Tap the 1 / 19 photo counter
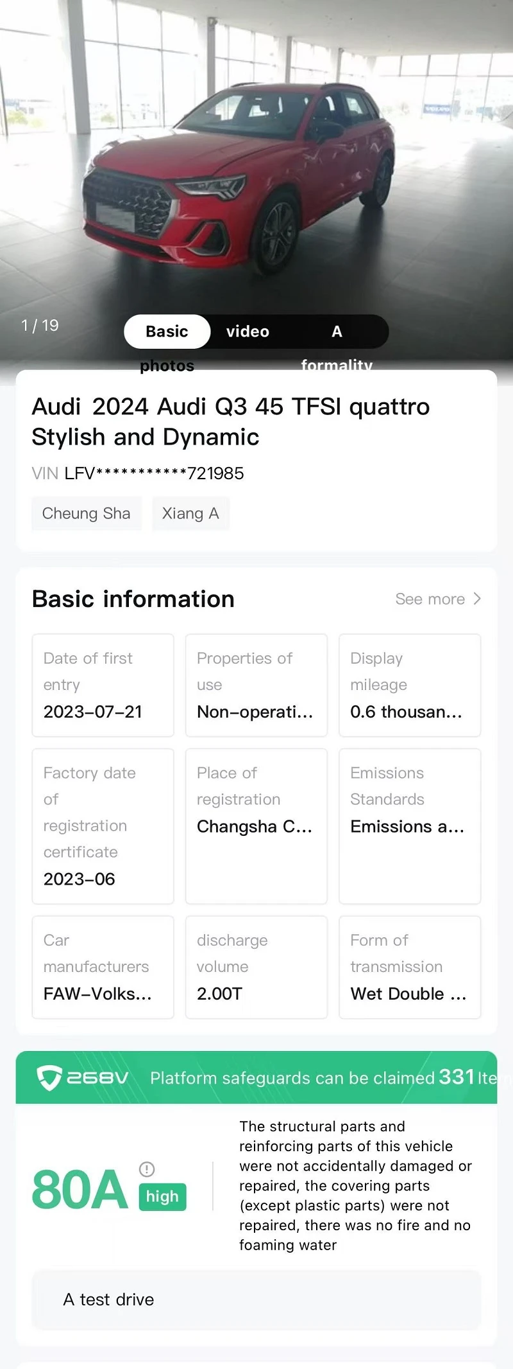Viewport: 513px width, 1369px height. pyautogui.click(x=40, y=325)
